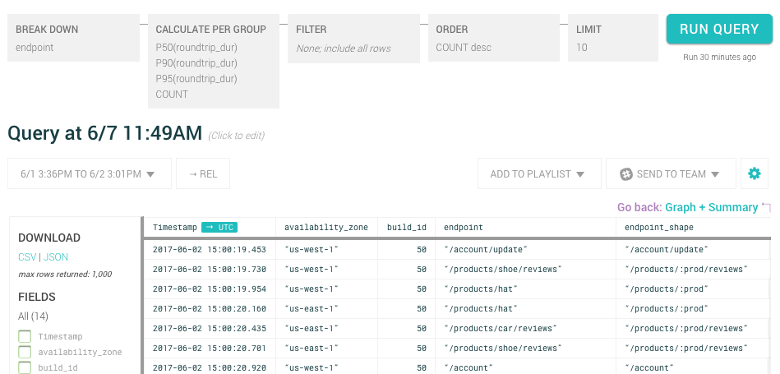This screenshot has height=374, width=780.
Task: Click the Slack icon in Send to Team
Action: coord(625,174)
